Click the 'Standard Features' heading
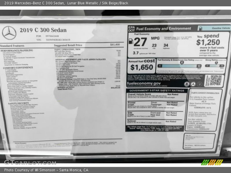Viewport: 231px width, 173px height. pos(12,46)
